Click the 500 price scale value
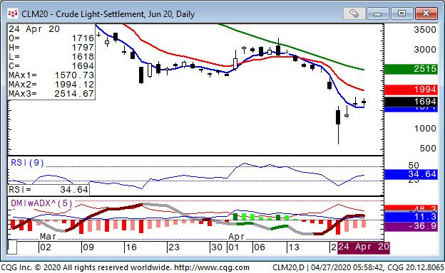Viewport: 445px width, 273px height. tap(428, 149)
